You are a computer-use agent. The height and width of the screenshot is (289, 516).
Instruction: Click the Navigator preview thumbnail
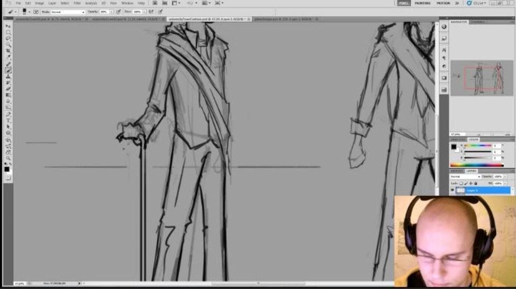tap(481, 78)
